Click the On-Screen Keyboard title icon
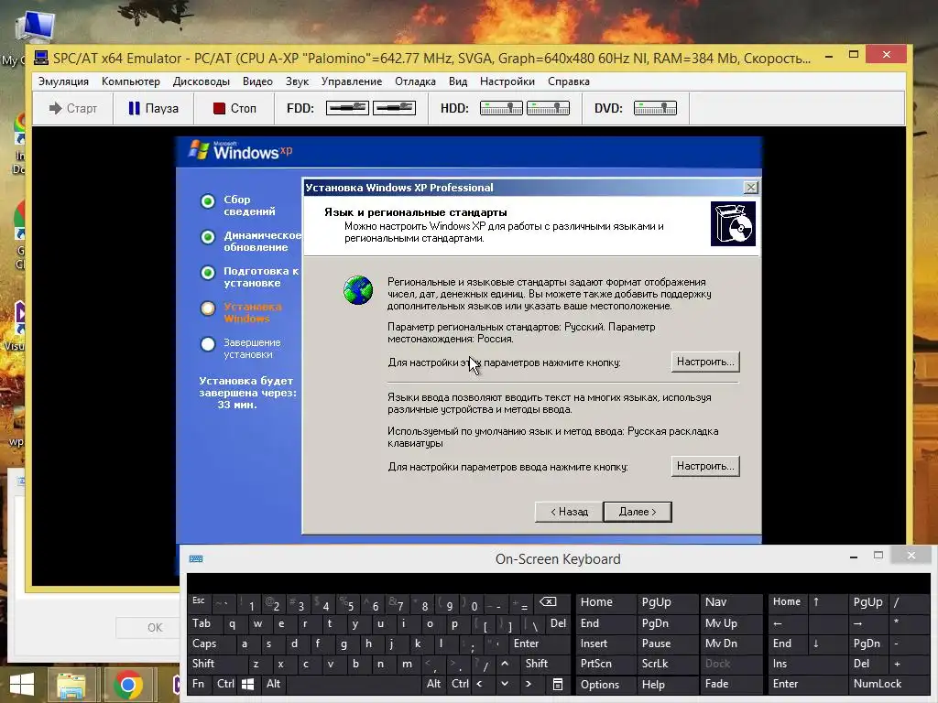 [x=196, y=559]
